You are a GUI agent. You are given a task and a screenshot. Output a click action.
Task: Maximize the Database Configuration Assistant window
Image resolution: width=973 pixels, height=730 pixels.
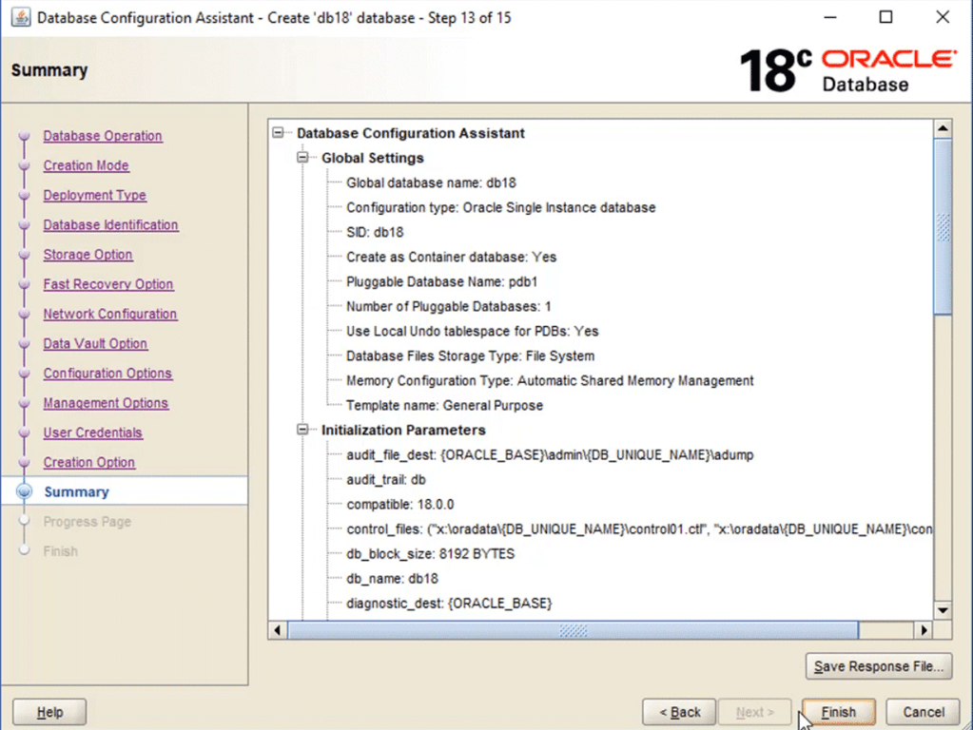tap(886, 17)
